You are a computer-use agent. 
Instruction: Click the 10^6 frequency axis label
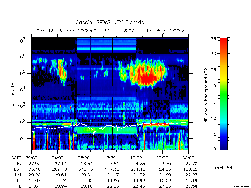coord(22,57)
